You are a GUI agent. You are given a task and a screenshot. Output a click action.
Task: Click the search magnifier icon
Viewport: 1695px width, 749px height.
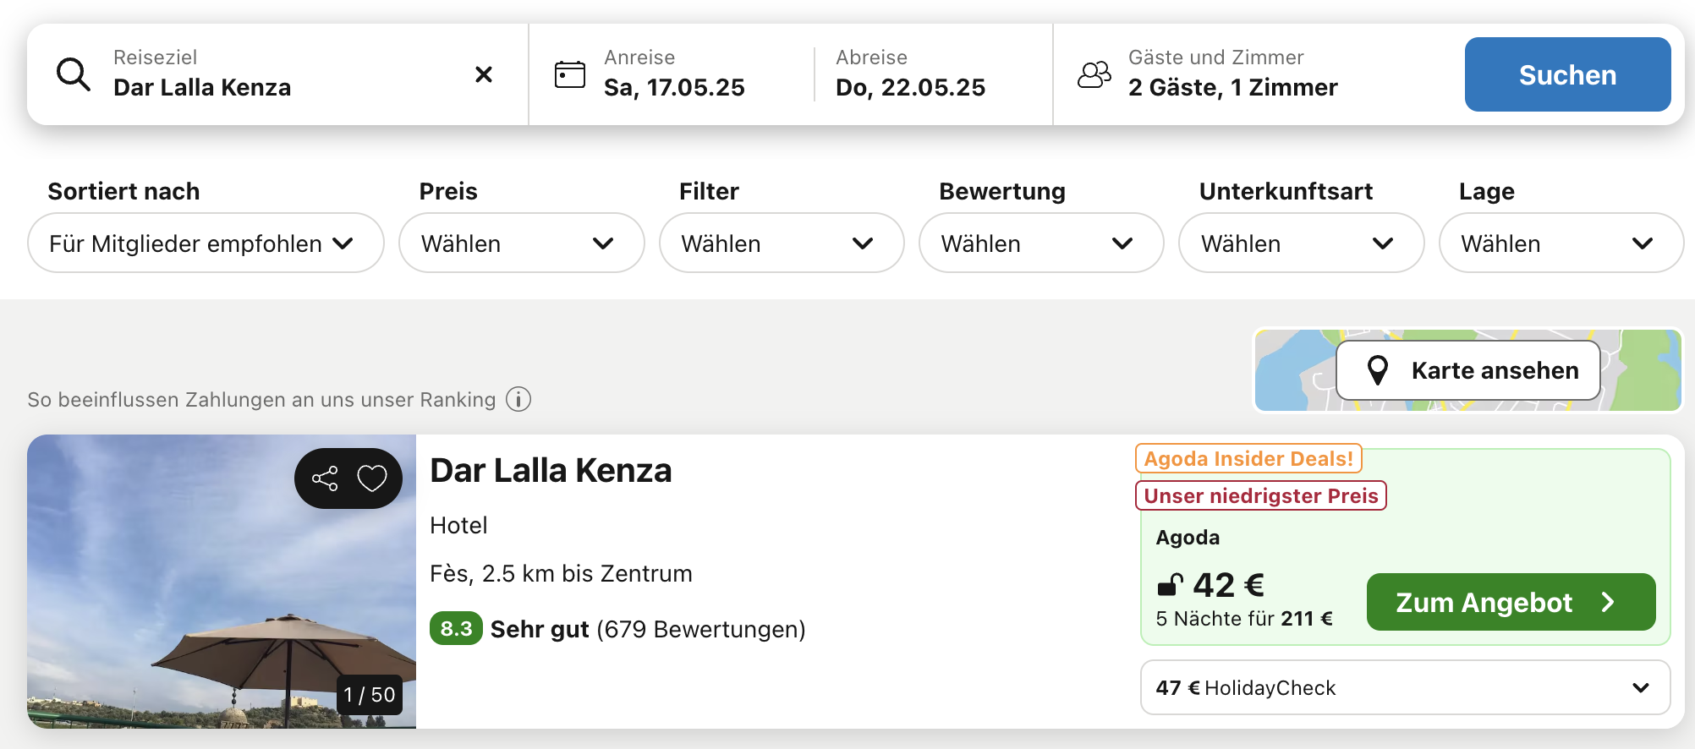[74, 74]
